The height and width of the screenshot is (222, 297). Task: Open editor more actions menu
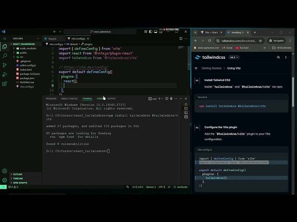(x=186, y=38)
